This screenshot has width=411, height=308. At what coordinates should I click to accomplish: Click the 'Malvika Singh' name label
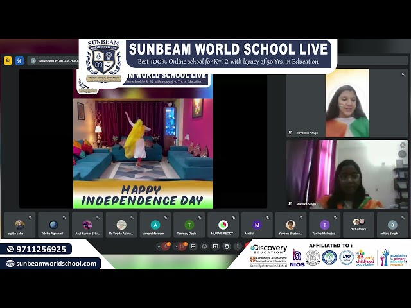point(306,204)
